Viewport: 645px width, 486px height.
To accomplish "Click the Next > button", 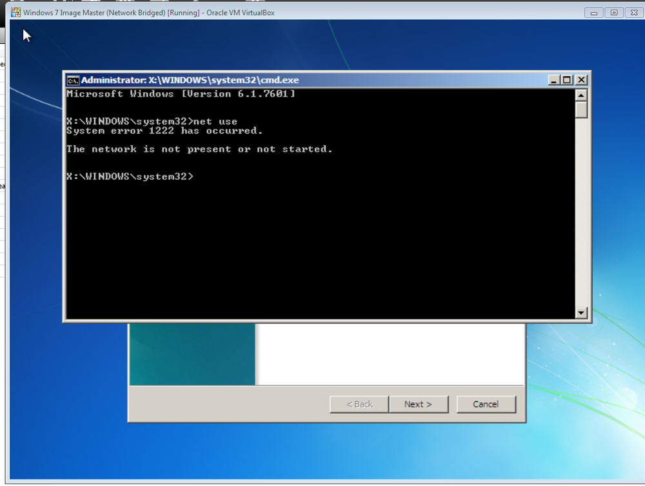I will (x=419, y=404).
